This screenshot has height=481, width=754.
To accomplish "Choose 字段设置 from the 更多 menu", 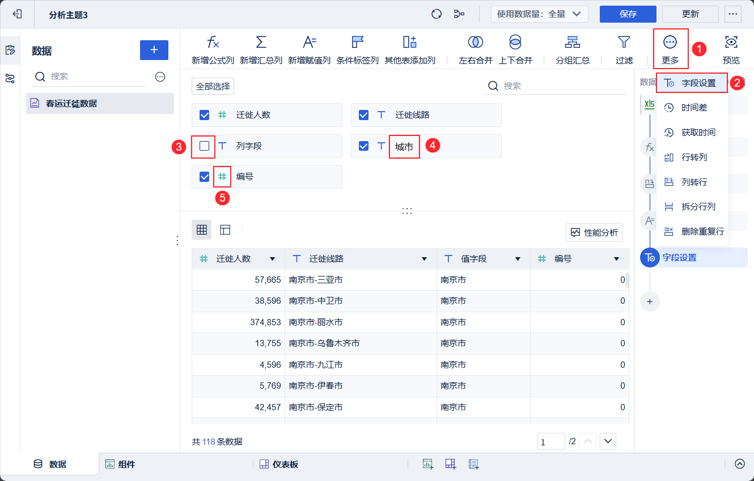I will (692, 83).
